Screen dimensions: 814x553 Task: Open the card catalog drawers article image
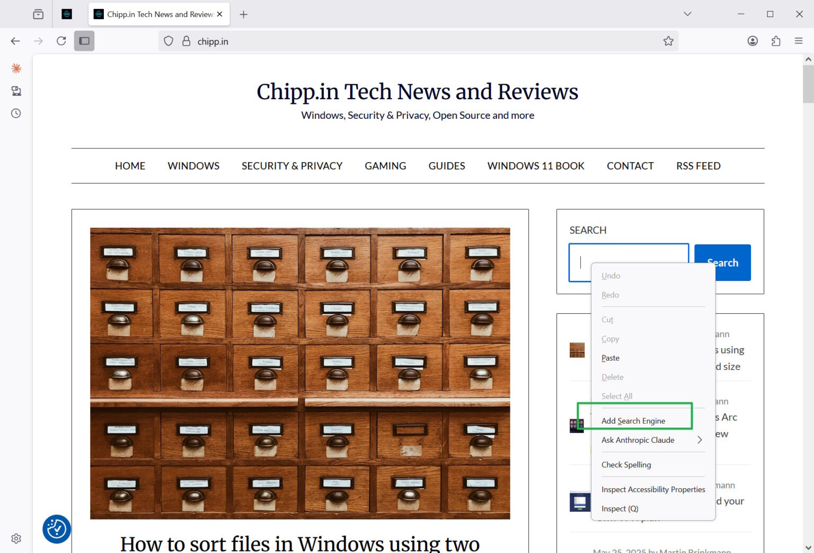[x=300, y=373]
